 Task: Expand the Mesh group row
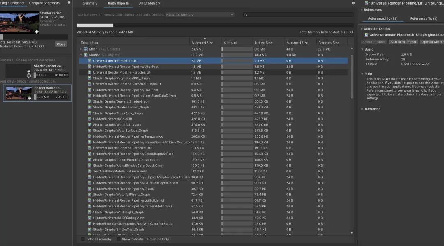[x=81, y=49]
